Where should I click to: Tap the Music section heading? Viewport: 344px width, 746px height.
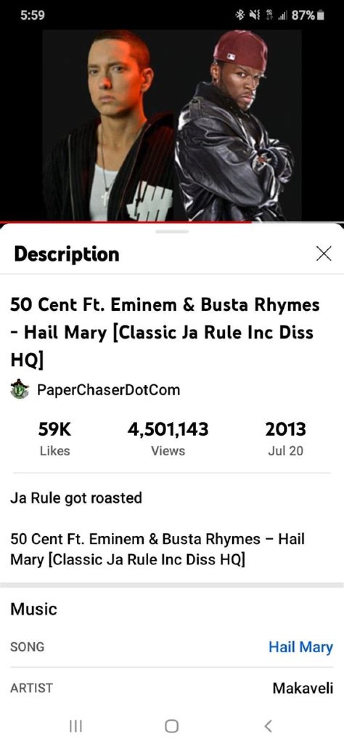point(33,609)
